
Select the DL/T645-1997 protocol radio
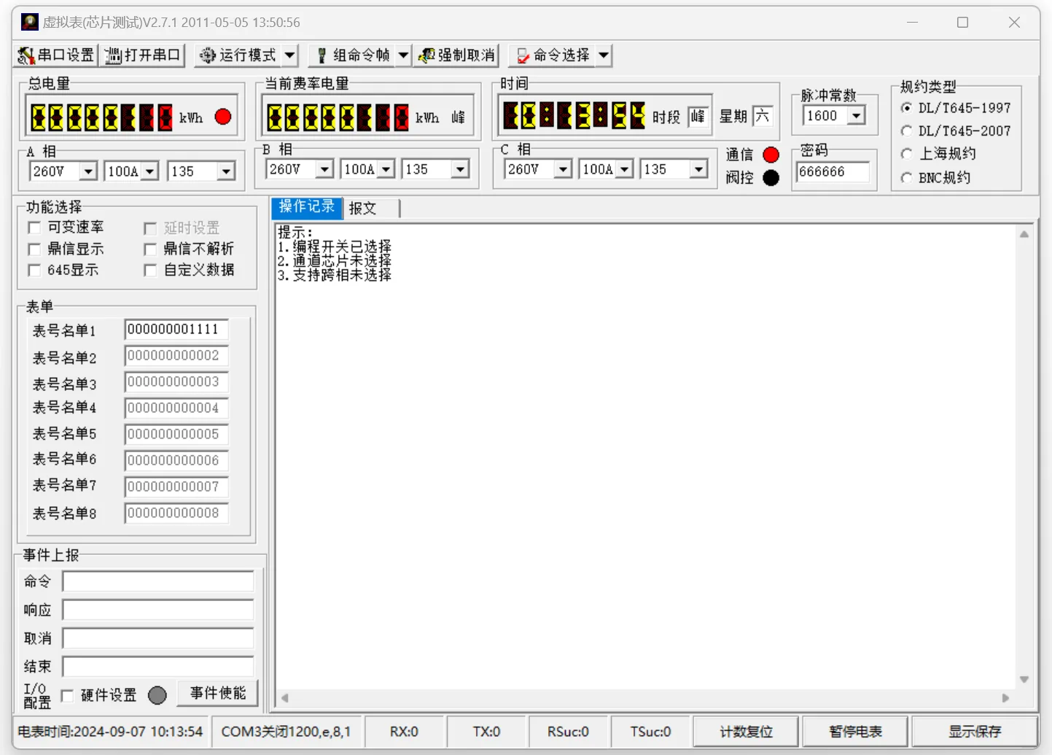tap(907, 108)
